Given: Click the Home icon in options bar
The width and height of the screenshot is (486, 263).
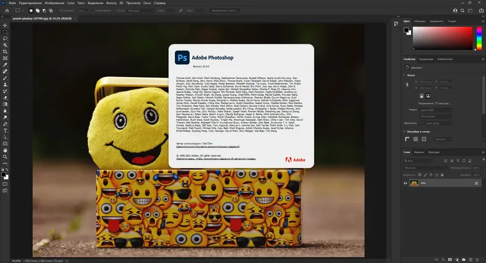Looking at the screenshot, I should (7, 10).
